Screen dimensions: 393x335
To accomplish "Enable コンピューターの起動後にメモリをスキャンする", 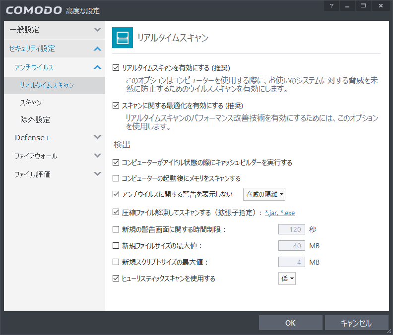I will (x=116, y=178).
